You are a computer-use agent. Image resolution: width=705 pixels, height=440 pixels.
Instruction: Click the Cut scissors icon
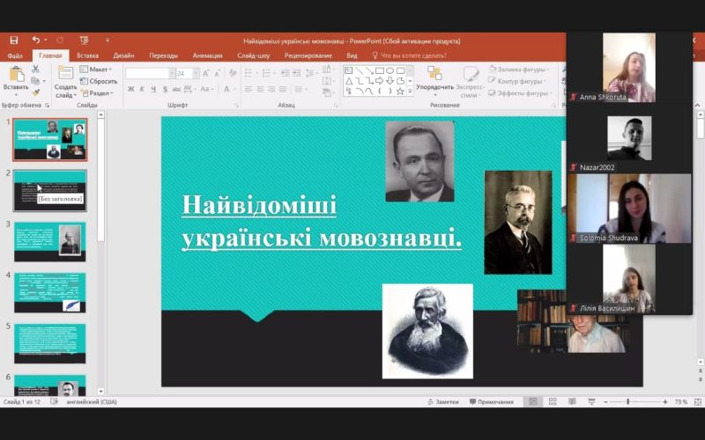(x=36, y=69)
